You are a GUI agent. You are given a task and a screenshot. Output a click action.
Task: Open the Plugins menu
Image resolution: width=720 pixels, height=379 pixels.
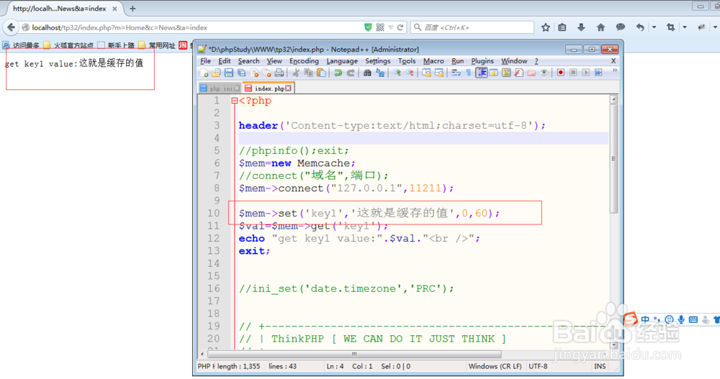pos(482,60)
